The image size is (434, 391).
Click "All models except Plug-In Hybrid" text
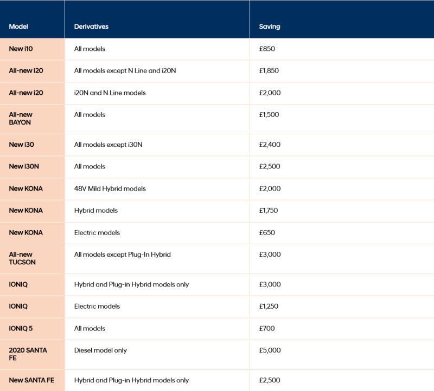tap(123, 255)
